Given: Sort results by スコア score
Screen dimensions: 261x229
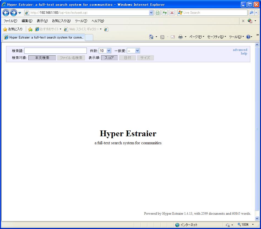Looking at the screenshot, I should pos(109,58).
